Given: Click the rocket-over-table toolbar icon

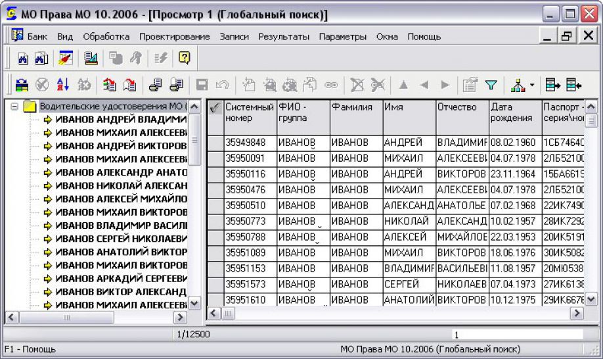Looking at the screenshot, I should tap(66, 59).
